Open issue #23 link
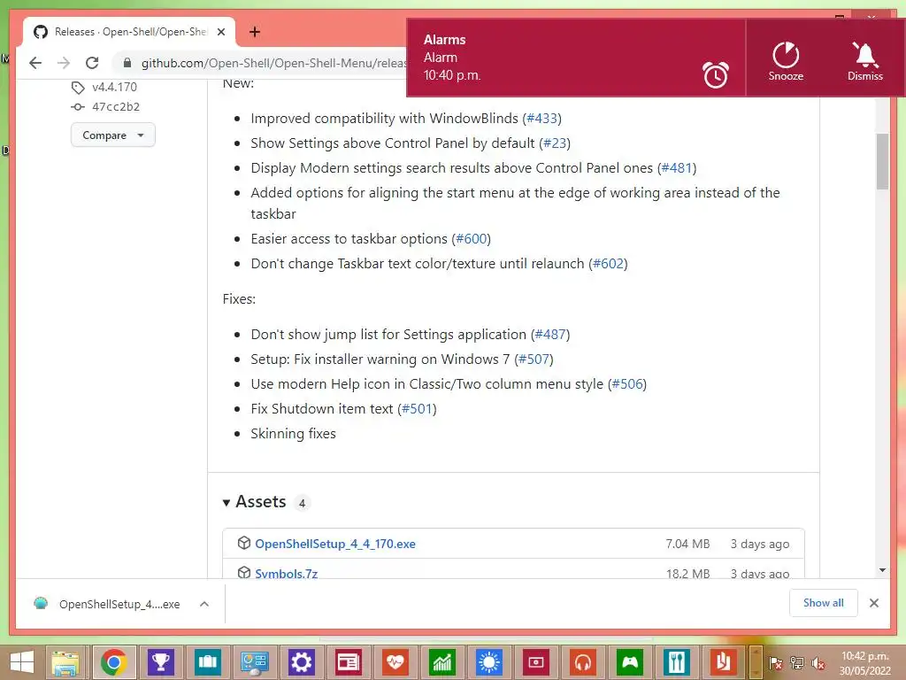The width and height of the screenshot is (906, 680). tap(555, 143)
